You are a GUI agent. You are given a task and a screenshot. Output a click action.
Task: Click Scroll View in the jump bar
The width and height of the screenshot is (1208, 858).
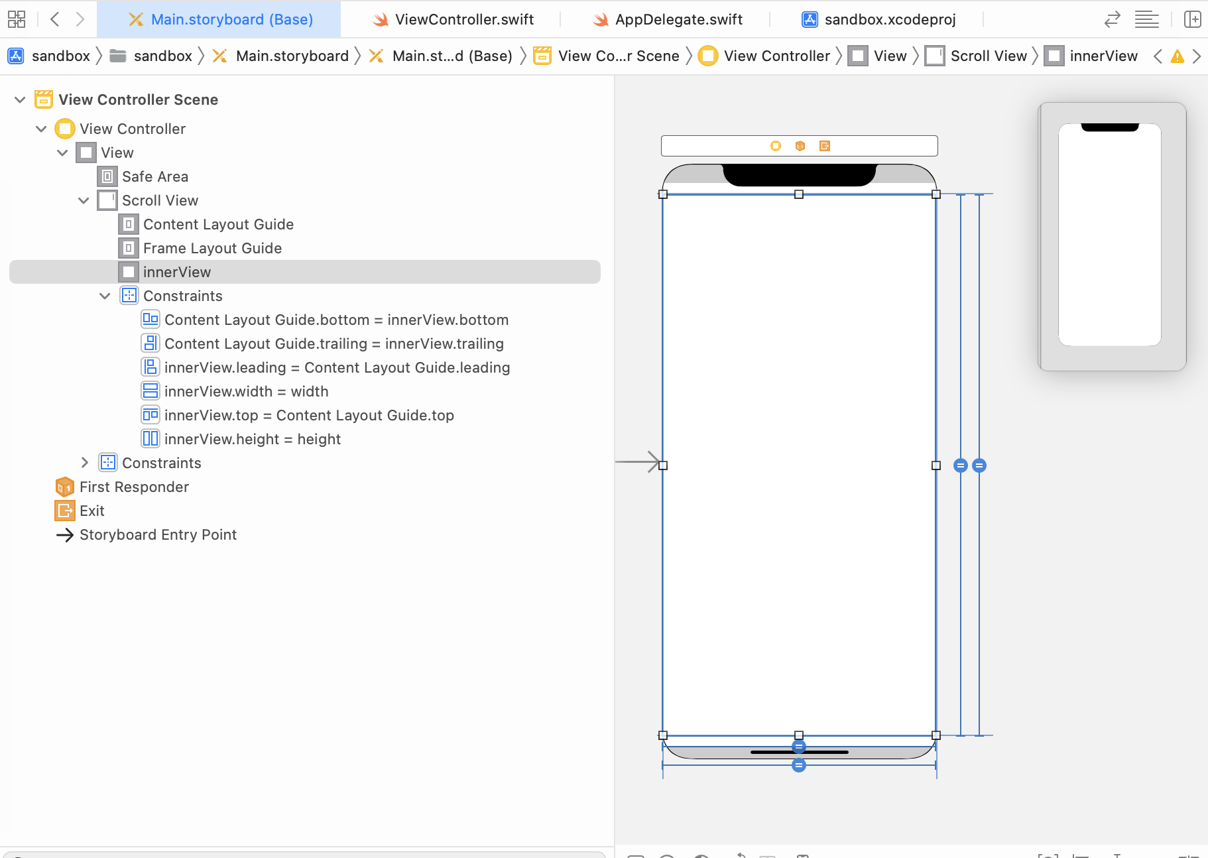pyautogui.click(x=988, y=56)
